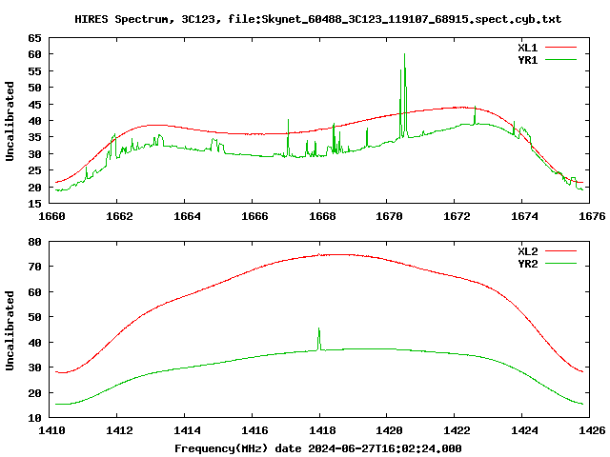Click the 1670 x-axis tick label
This screenshot has width=610, height=457.
tap(390, 216)
